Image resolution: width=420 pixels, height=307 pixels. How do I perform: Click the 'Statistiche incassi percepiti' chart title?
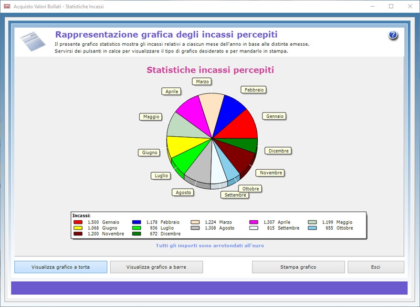(210, 70)
